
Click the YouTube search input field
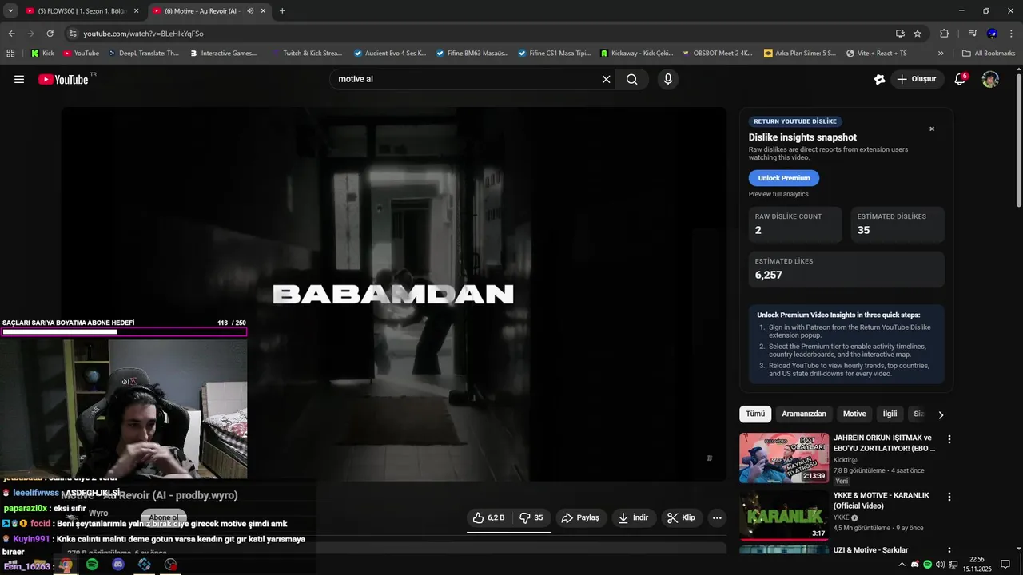[x=468, y=79]
